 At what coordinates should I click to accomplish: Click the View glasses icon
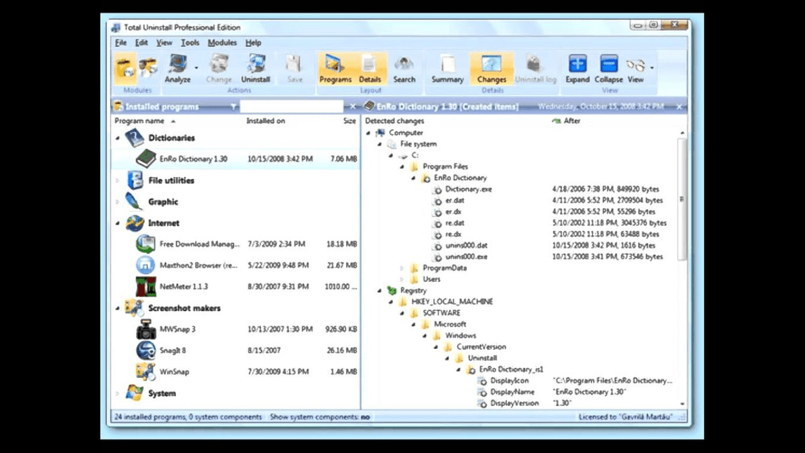635,65
